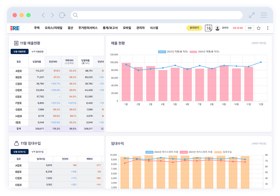Open the 모바일 menu
Screen dimensions: 280x196
point(127,28)
